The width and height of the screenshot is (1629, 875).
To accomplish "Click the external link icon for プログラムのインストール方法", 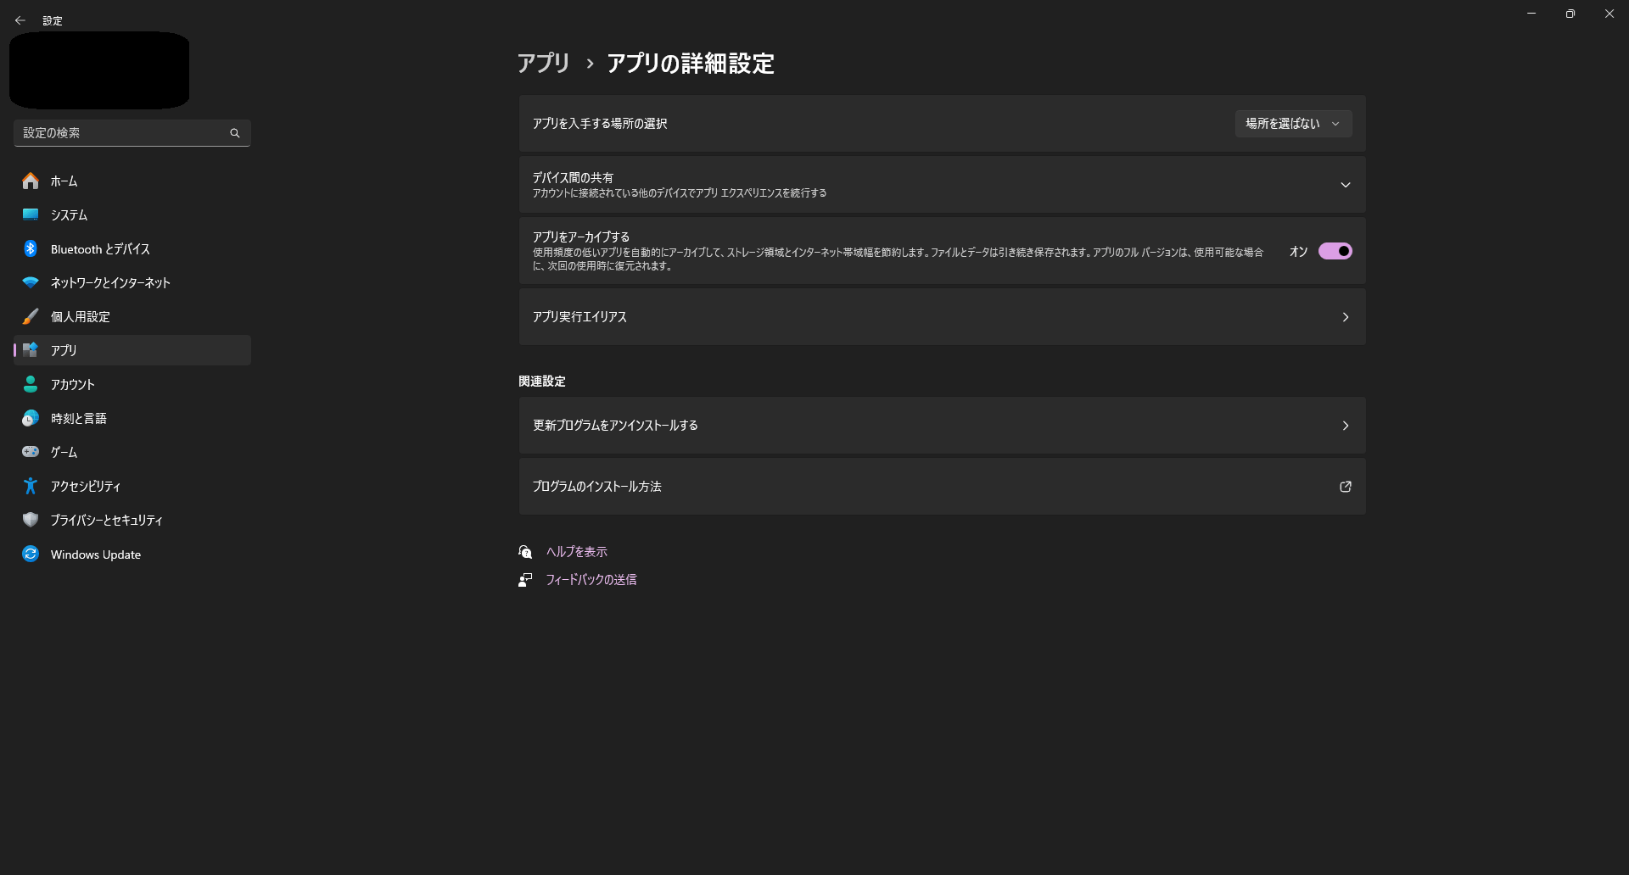I will pos(1346,487).
